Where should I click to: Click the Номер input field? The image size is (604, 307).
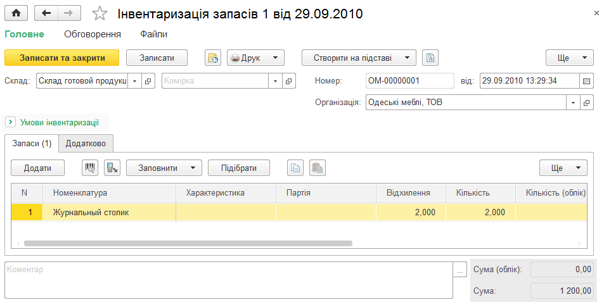tap(410, 81)
